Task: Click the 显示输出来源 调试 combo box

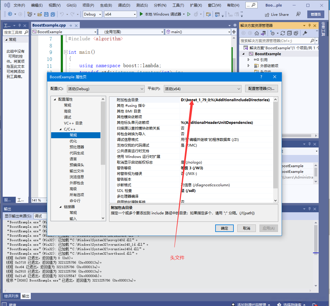Action: tap(40, 216)
